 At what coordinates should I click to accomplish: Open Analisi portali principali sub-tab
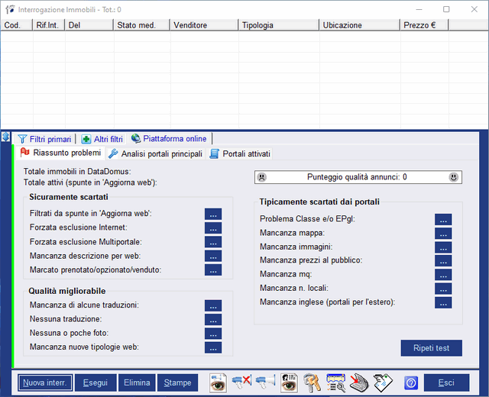[x=155, y=154]
